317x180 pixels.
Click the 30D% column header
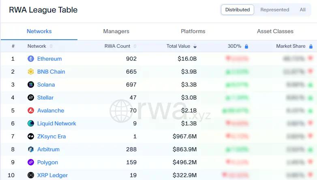click(234, 46)
